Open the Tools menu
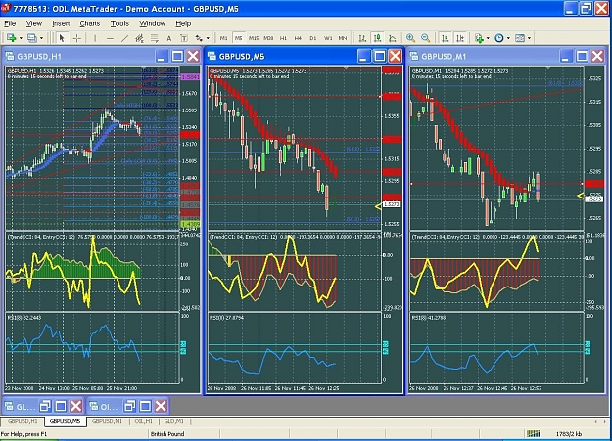This screenshot has width=612, height=441. pyautogui.click(x=119, y=23)
